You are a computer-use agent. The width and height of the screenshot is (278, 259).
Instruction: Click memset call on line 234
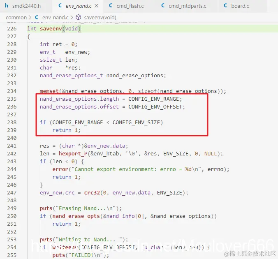(49, 91)
